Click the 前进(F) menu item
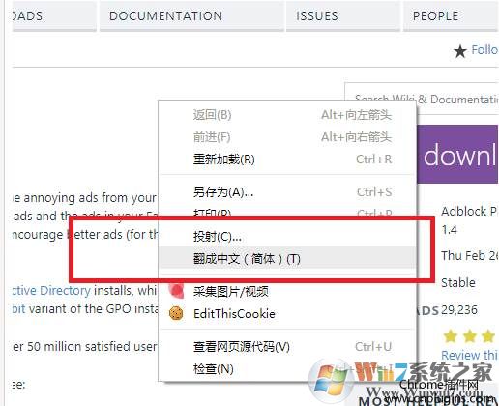 [x=287, y=137]
